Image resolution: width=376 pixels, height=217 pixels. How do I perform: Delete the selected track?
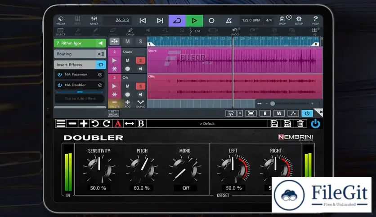point(114,104)
